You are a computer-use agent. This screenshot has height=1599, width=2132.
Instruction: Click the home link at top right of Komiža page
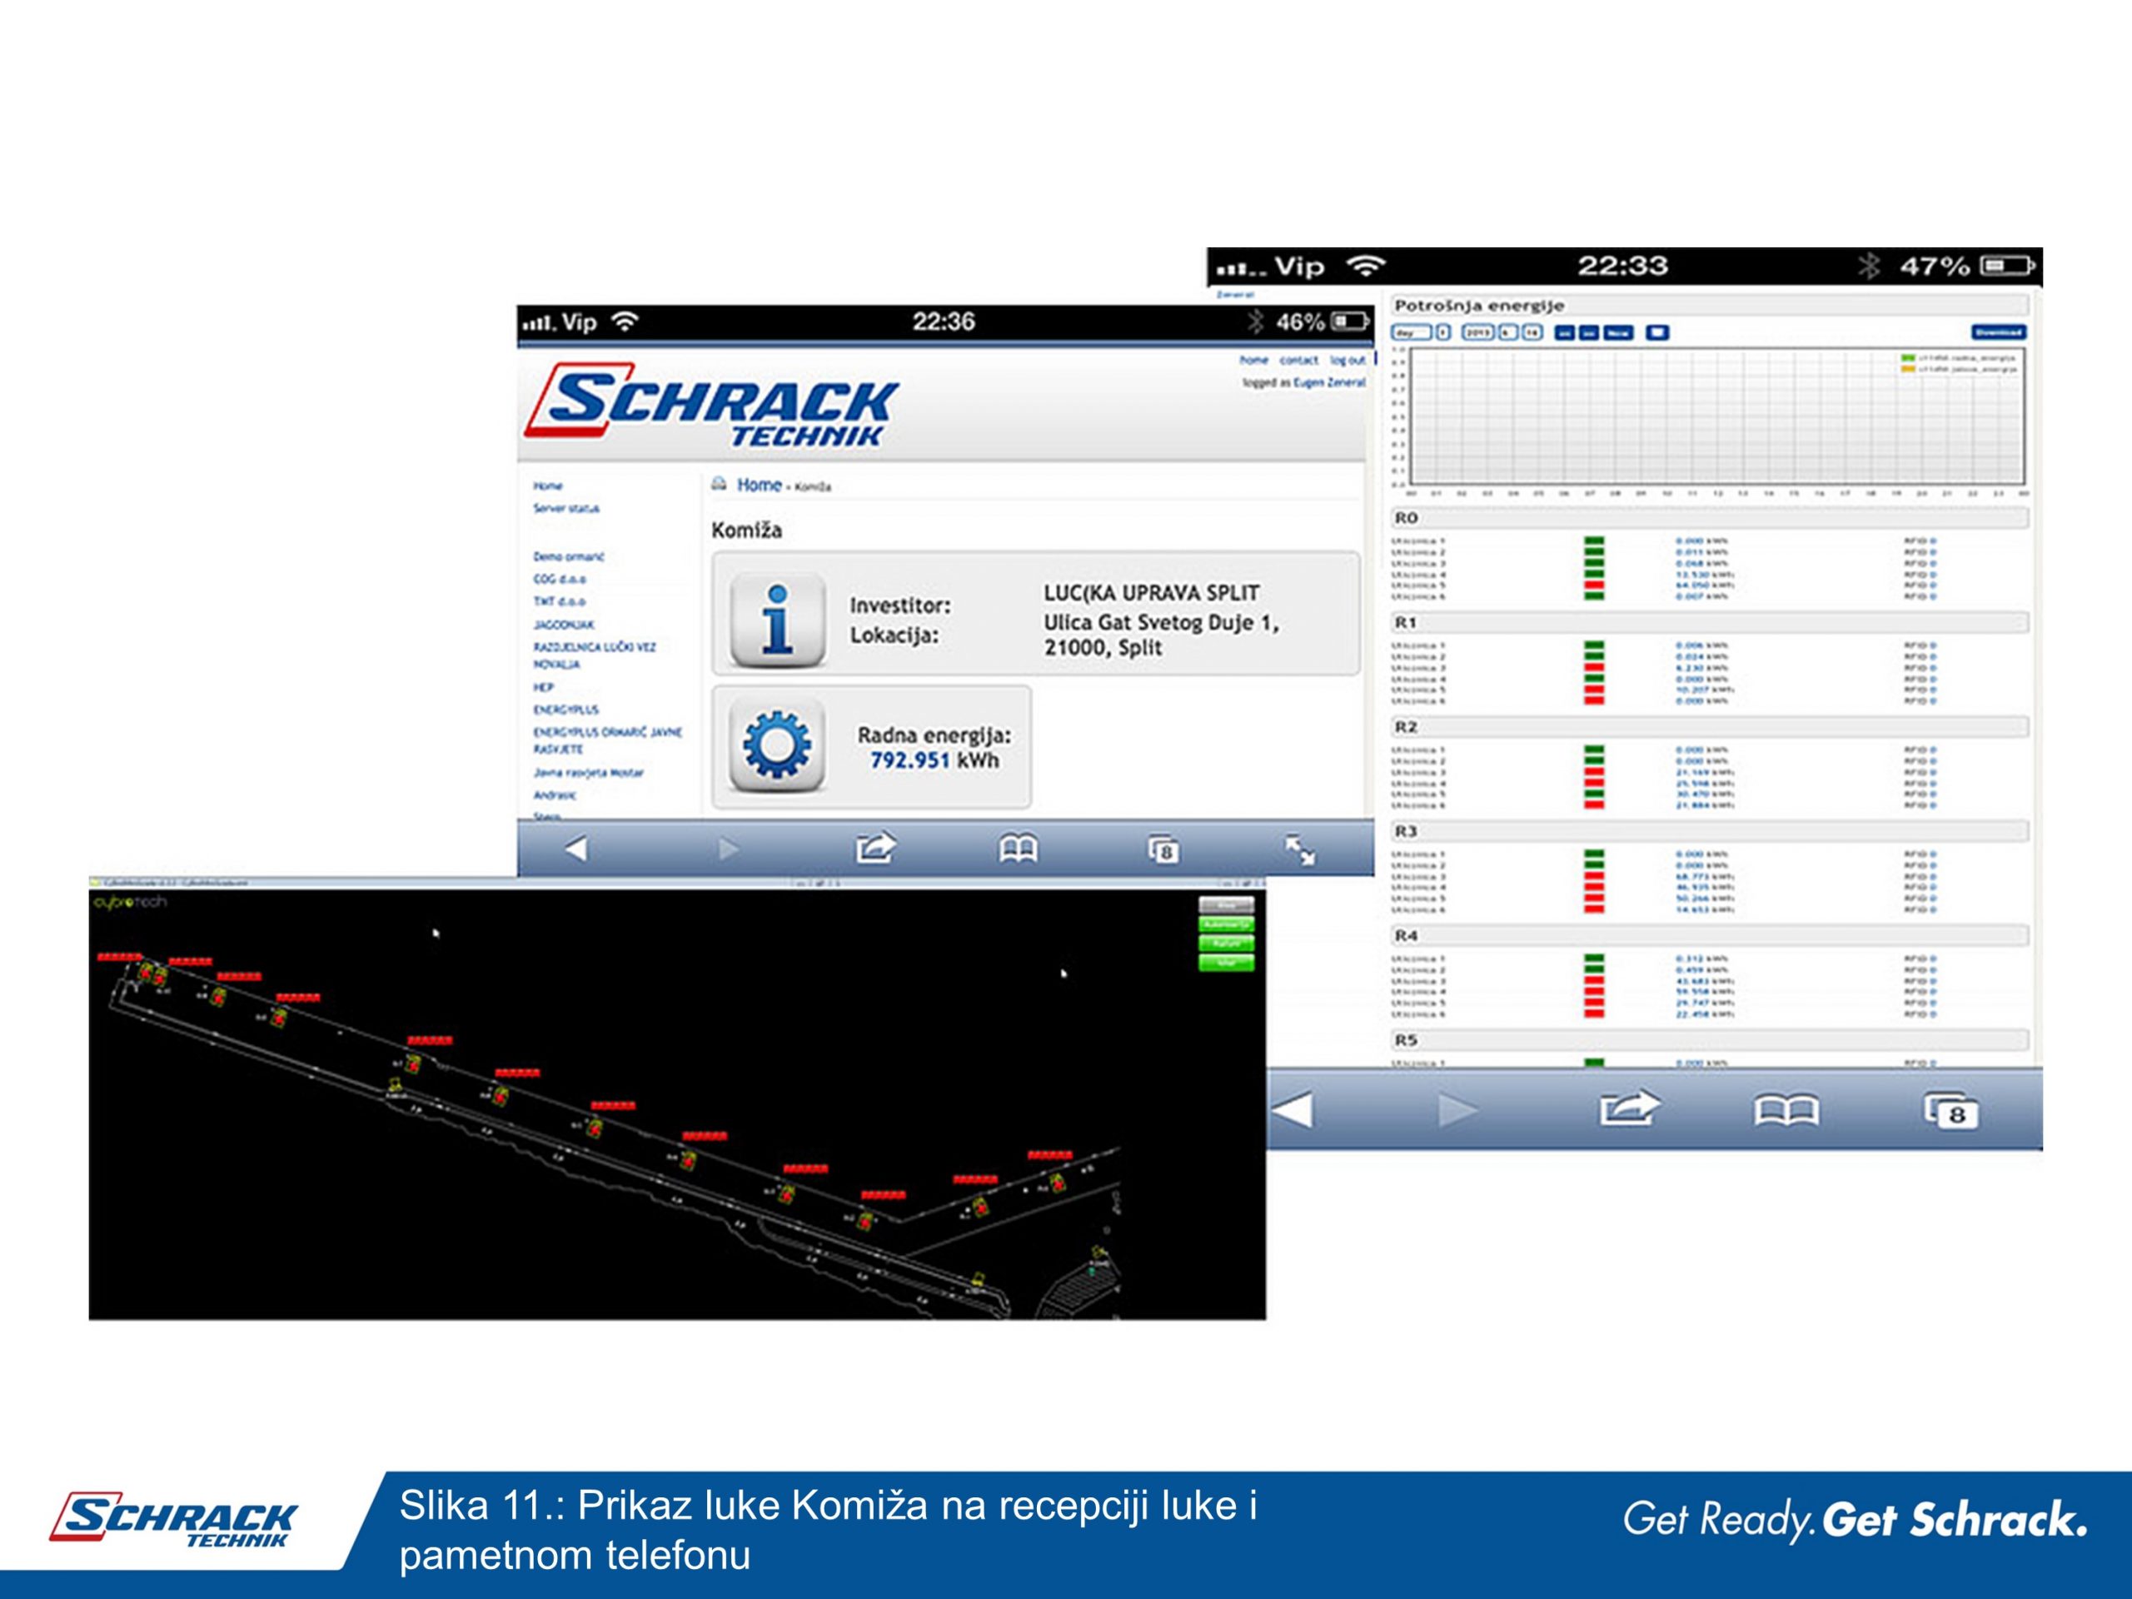click(1254, 361)
